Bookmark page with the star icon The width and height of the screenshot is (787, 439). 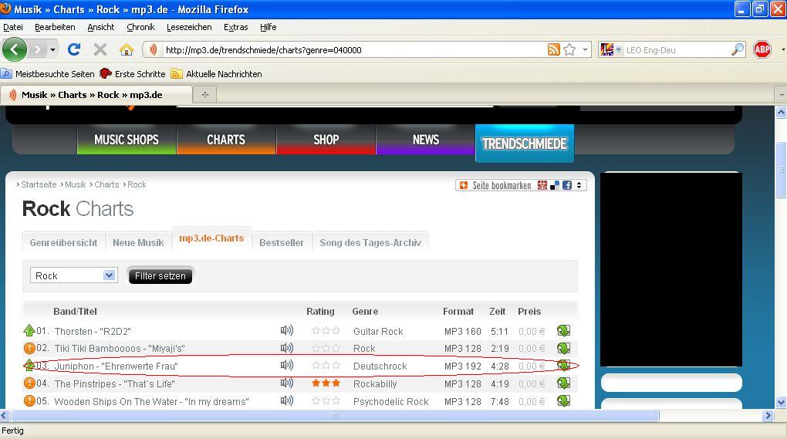point(569,49)
